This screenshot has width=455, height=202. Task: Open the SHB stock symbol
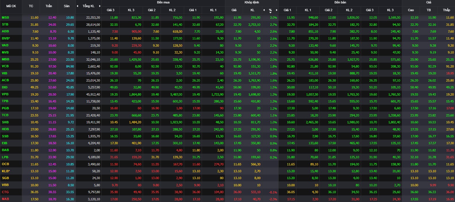(x=5, y=122)
